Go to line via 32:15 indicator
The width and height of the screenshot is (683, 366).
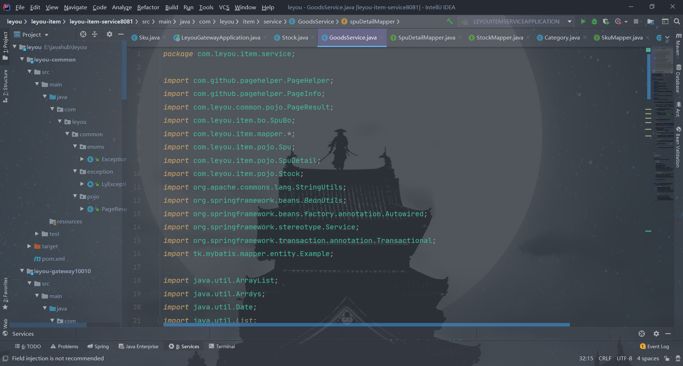coord(586,359)
